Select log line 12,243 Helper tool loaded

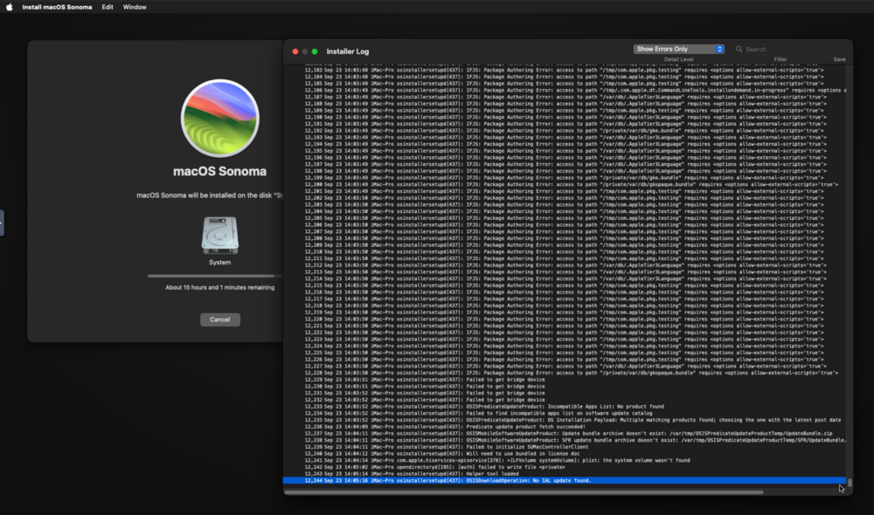pos(564,474)
